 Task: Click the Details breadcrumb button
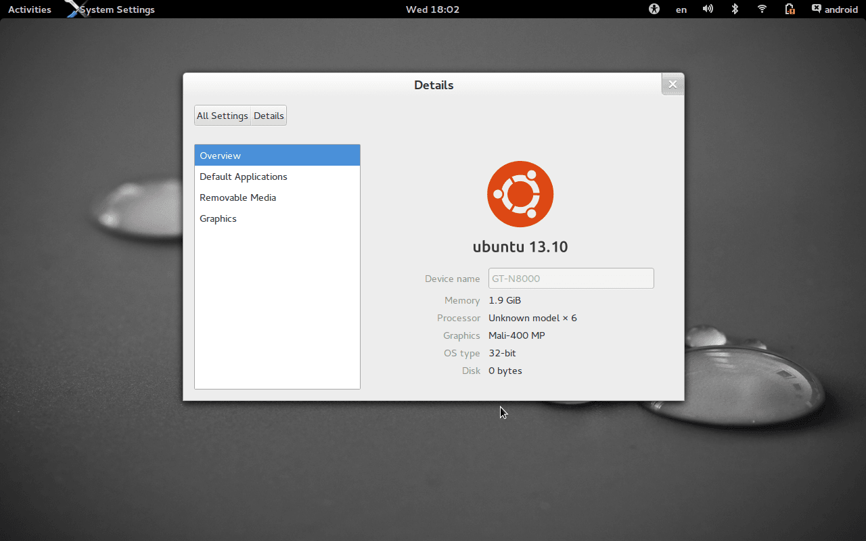pyautogui.click(x=269, y=116)
